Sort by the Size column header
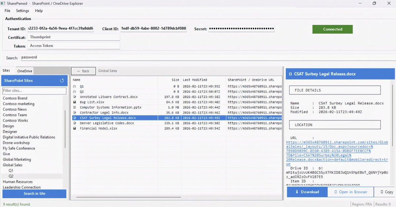Viewport: 396px width, 207px height. coord(169,80)
